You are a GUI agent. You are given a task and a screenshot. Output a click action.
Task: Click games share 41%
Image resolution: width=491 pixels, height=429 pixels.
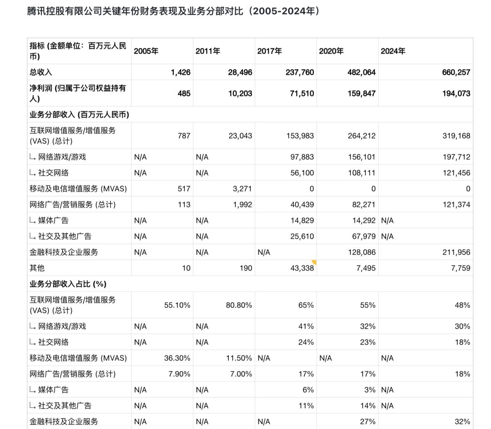tap(306, 326)
